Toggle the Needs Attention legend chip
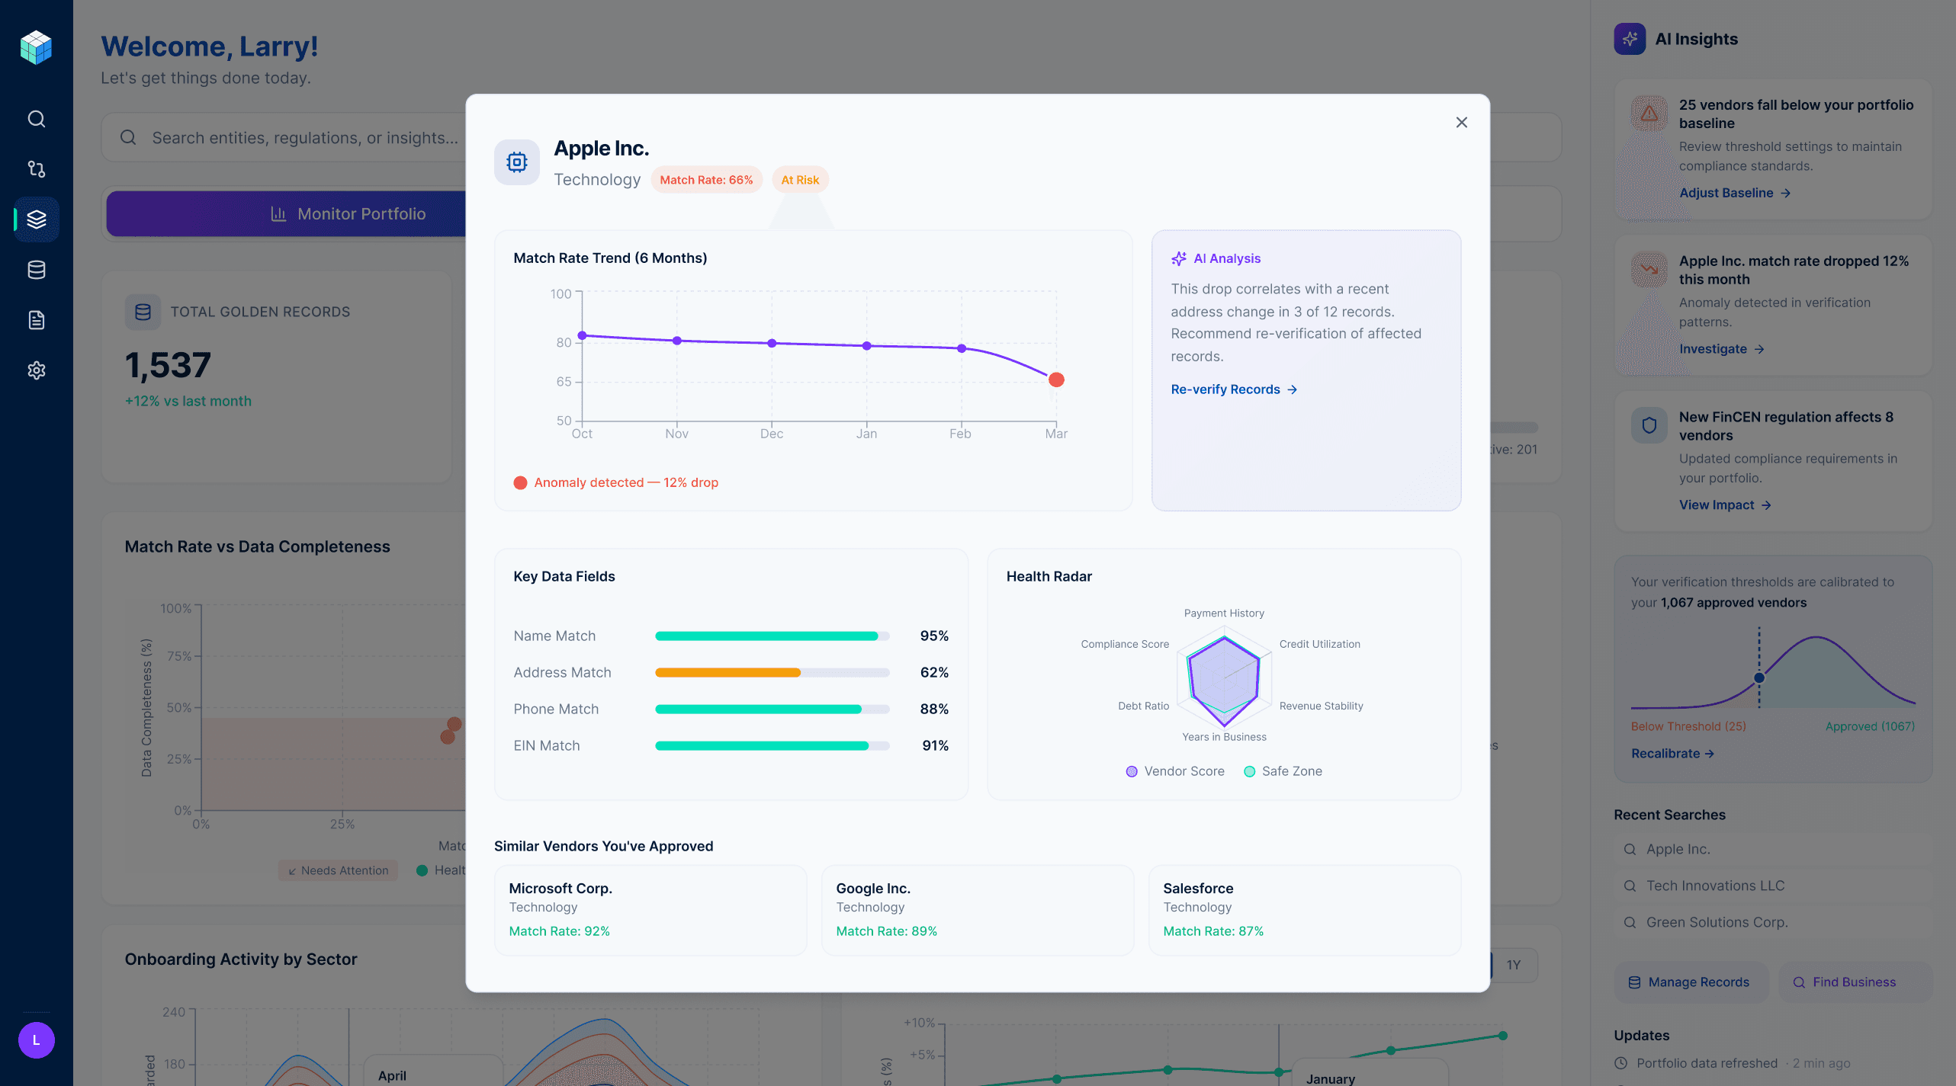This screenshot has width=1956, height=1086. pyautogui.click(x=338, y=870)
